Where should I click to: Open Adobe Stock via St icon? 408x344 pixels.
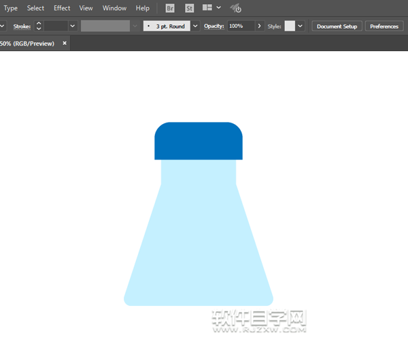(190, 8)
